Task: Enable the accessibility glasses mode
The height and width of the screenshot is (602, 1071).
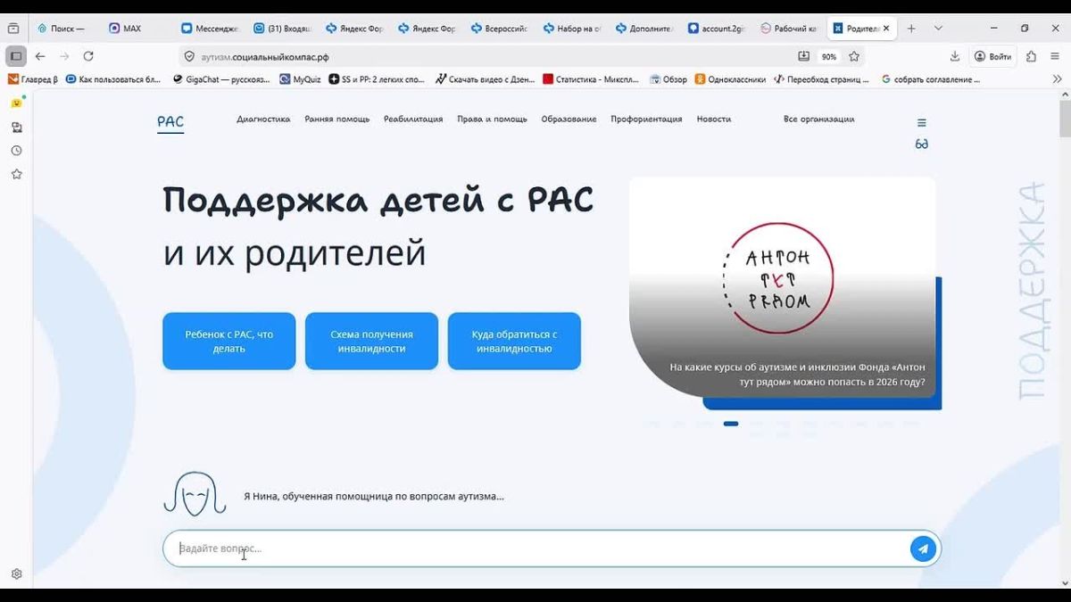Action: (922, 144)
